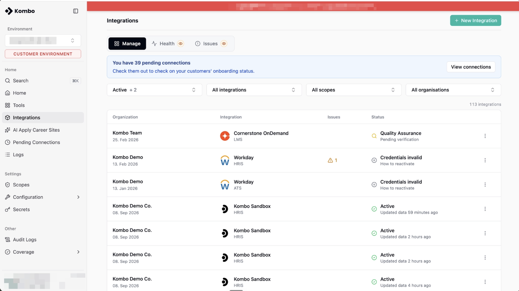Open options menu for Workday HRIS row
519x291 pixels.
click(485, 160)
